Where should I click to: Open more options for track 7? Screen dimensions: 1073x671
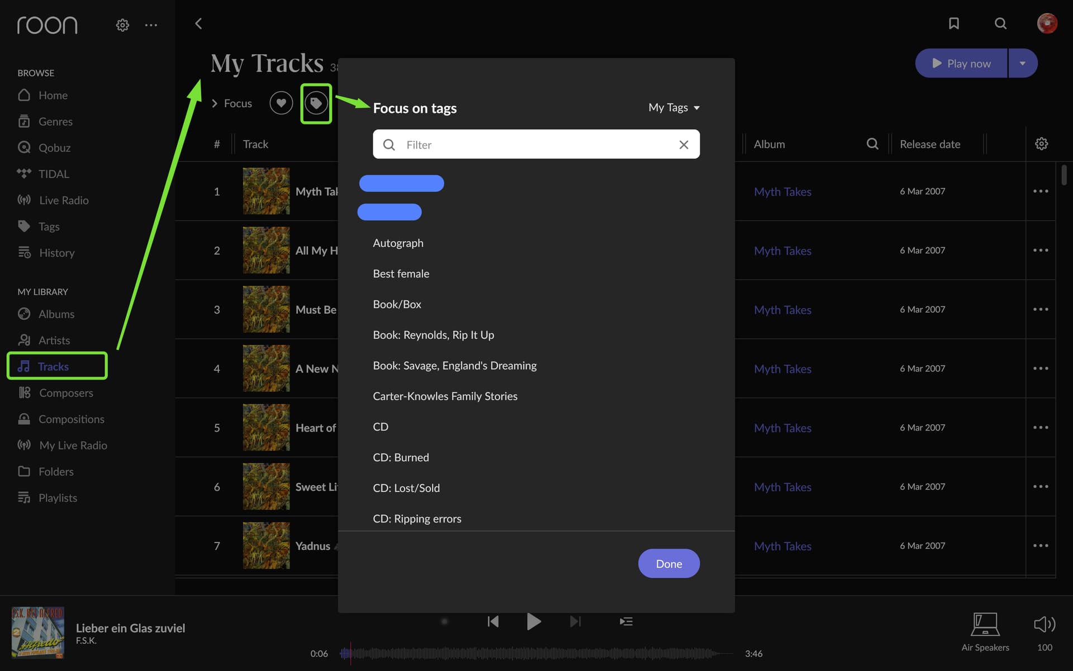(1041, 546)
